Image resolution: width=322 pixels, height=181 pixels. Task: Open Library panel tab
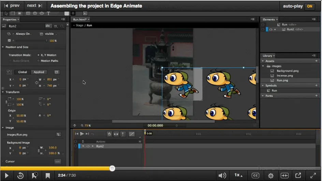(x=267, y=56)
